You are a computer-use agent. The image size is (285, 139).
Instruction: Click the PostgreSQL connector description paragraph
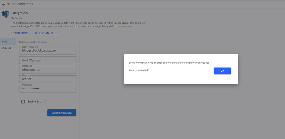point(79,25)
